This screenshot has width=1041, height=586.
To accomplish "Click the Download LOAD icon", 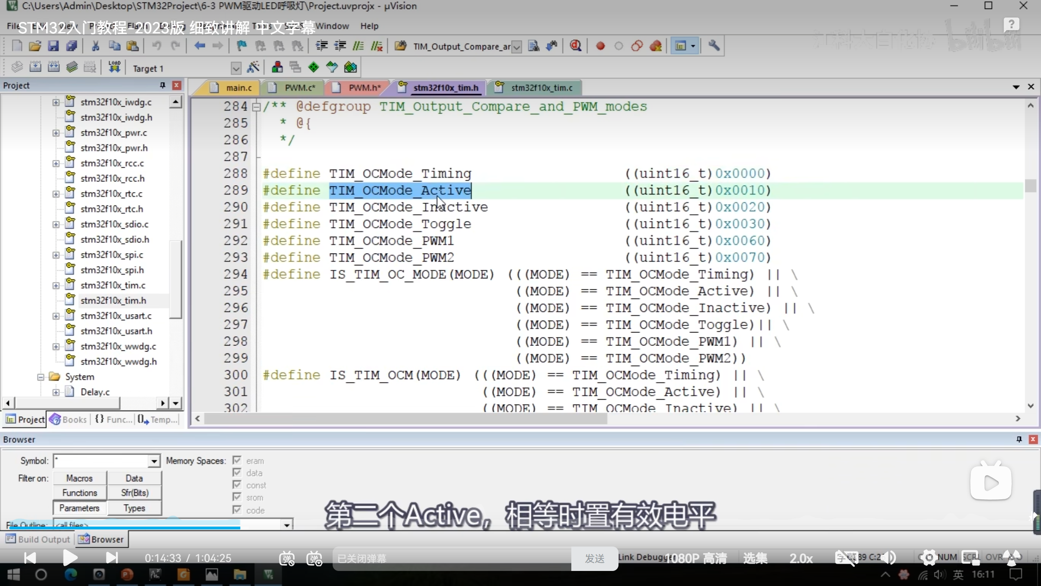I will (114, 67).
